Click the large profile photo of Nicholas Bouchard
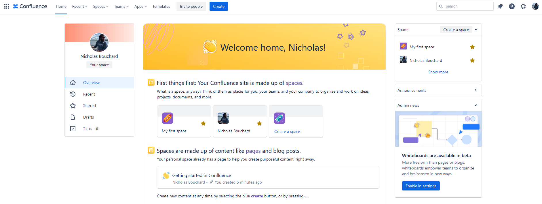This screenshot has height=204, width=542. [x=99, y=42]
